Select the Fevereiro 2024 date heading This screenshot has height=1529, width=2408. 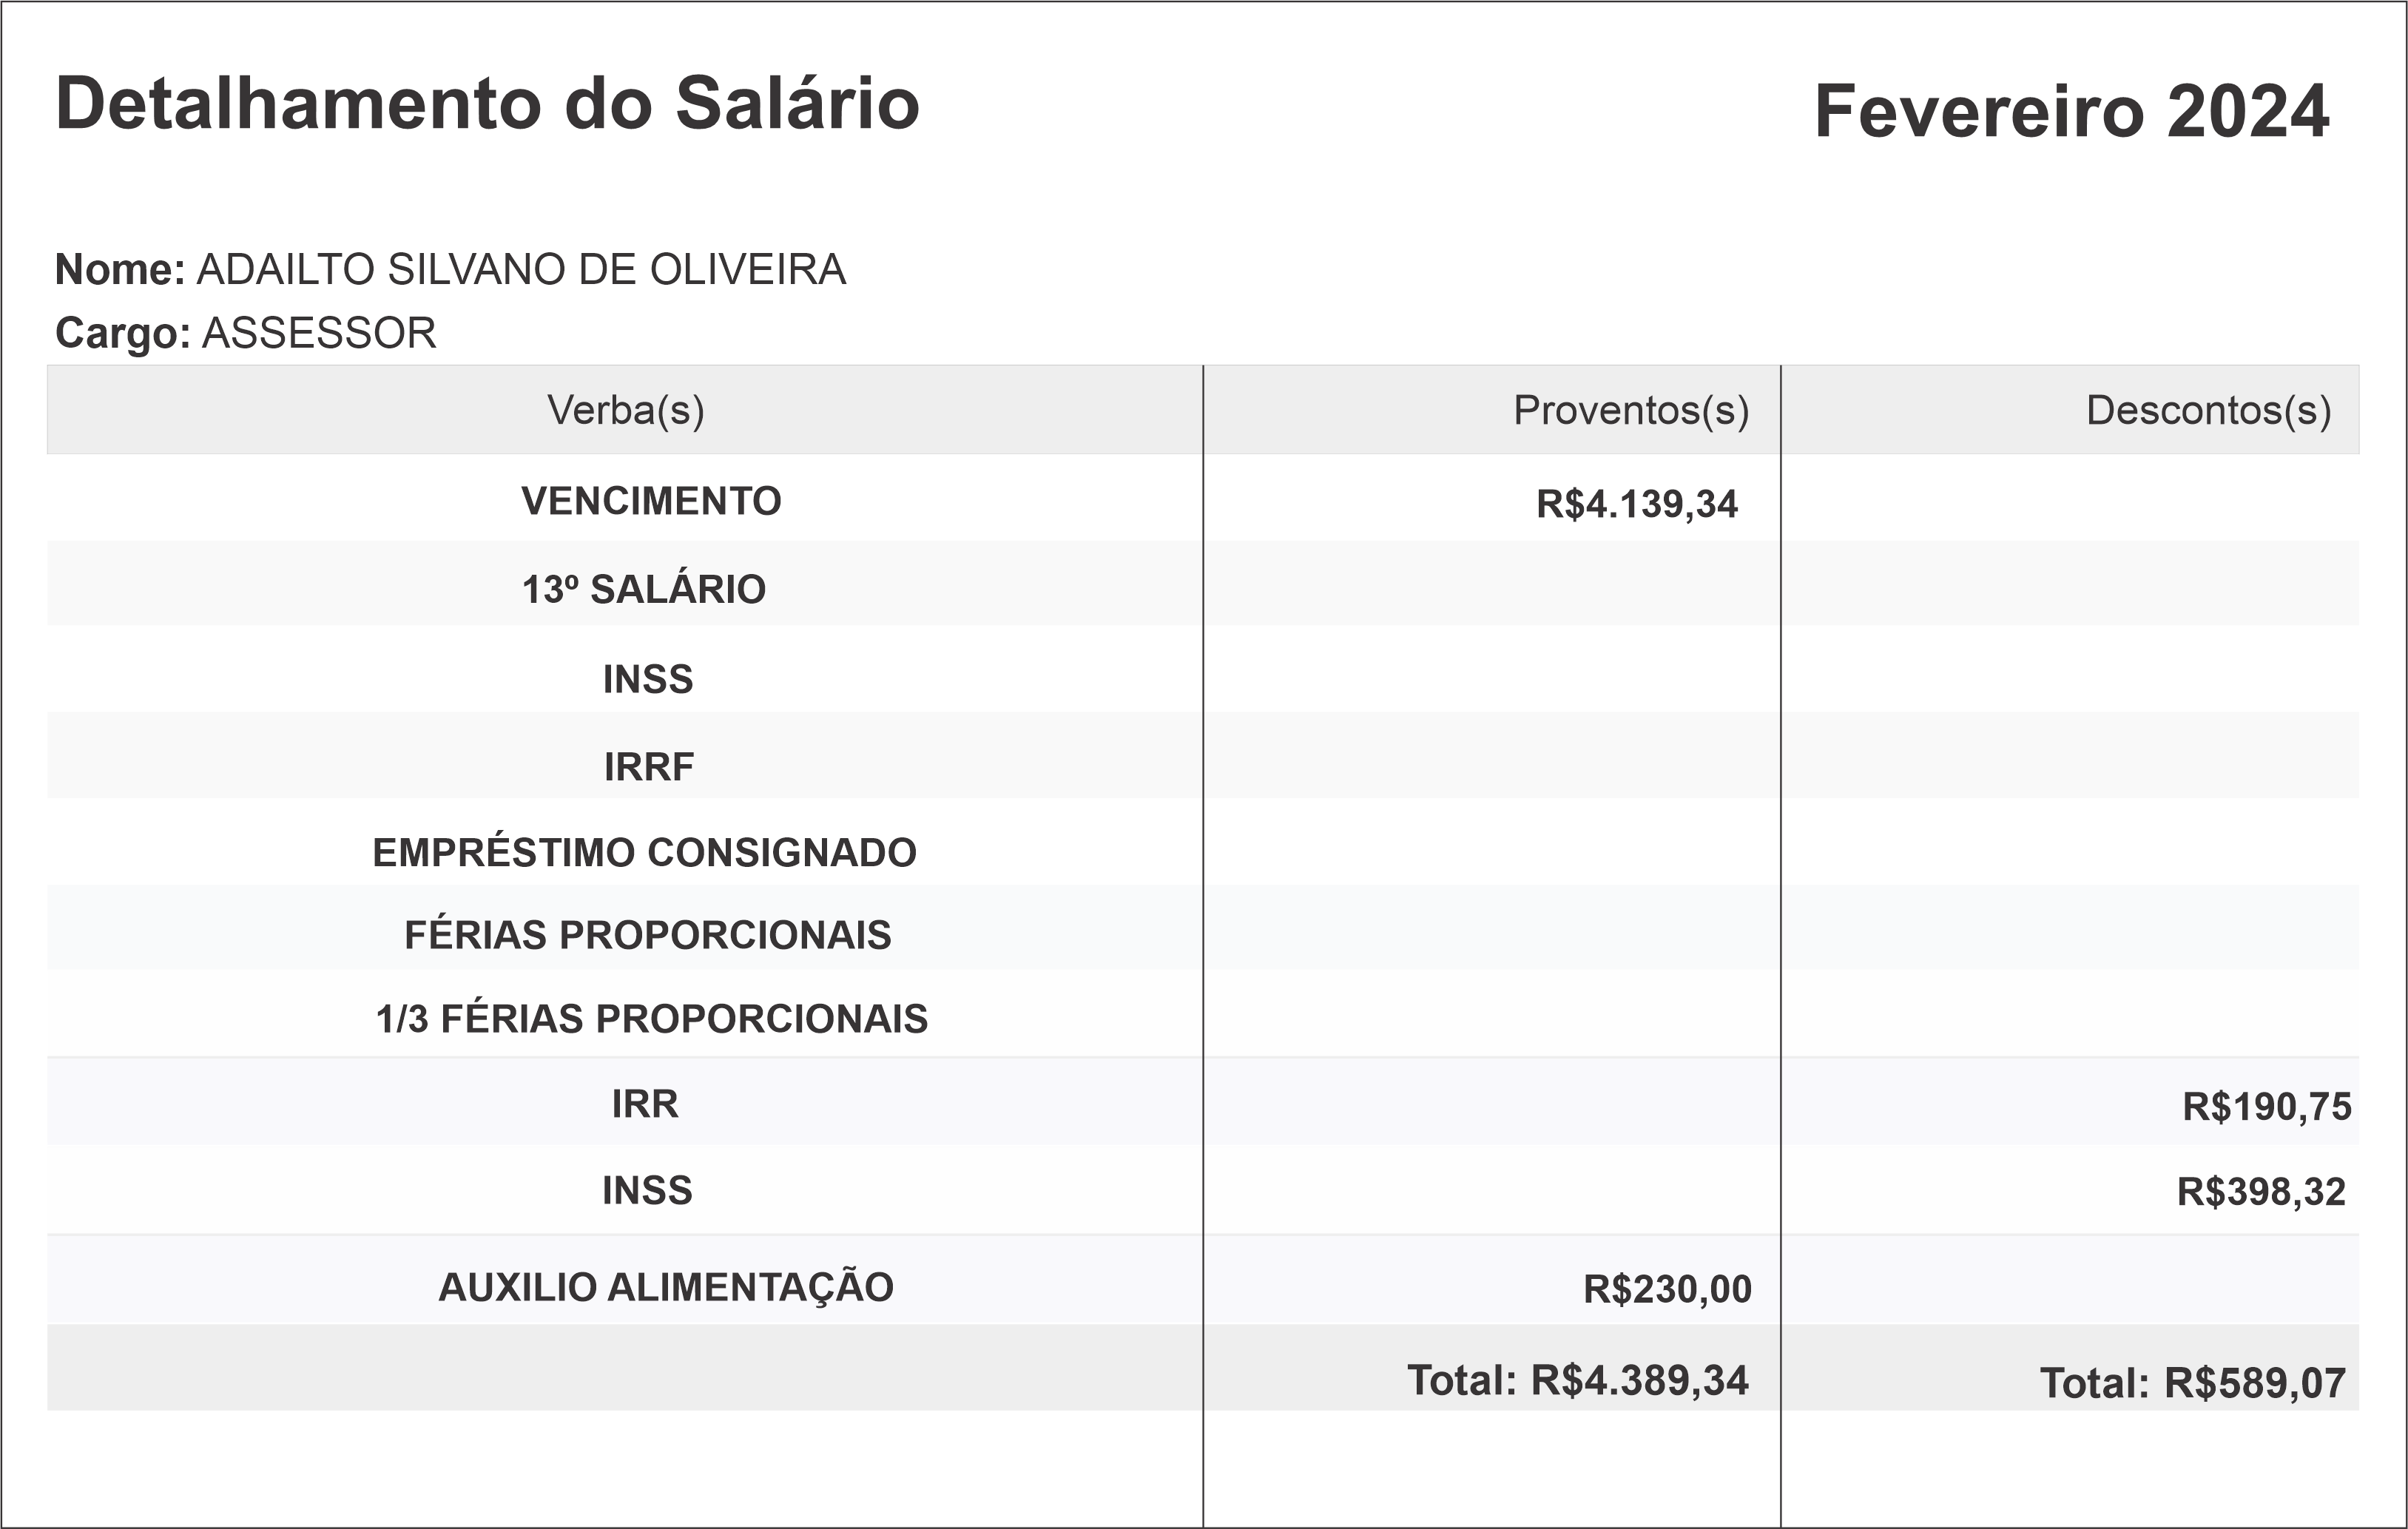coord(2071,111)
